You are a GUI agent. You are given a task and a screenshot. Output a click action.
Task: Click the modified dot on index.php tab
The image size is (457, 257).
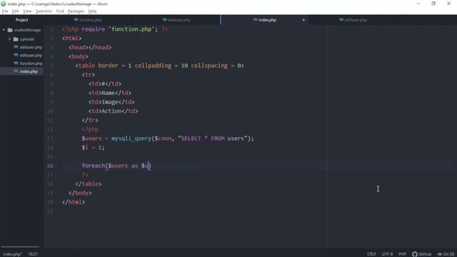[x=303, y=20]
